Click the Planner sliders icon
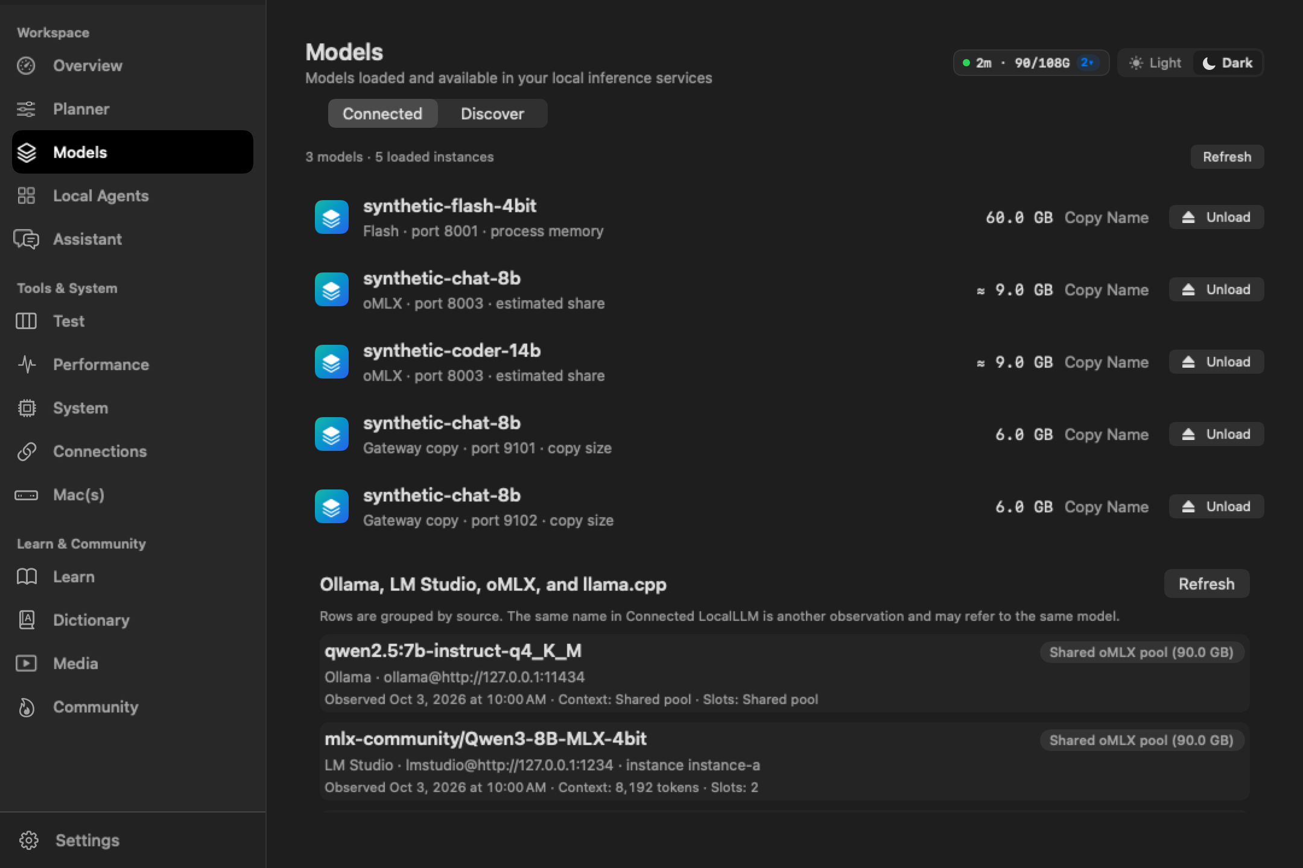The width and height of the screenshot is (1303, 868). [26, 109]
